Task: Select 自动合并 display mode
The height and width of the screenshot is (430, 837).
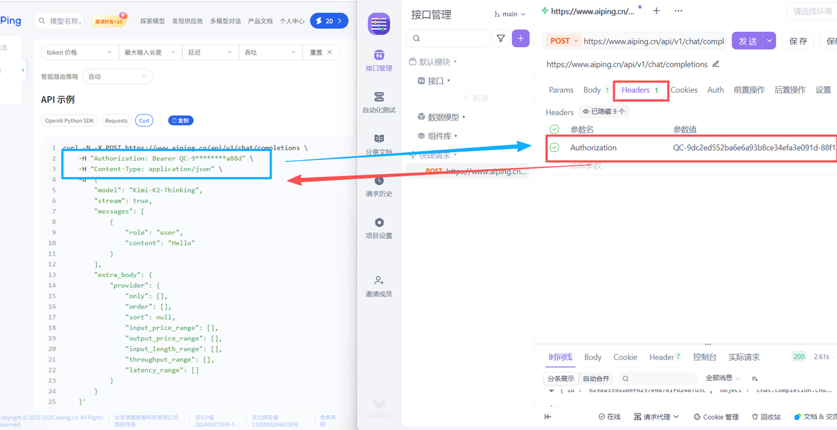Action: click(x=596, y=378)
